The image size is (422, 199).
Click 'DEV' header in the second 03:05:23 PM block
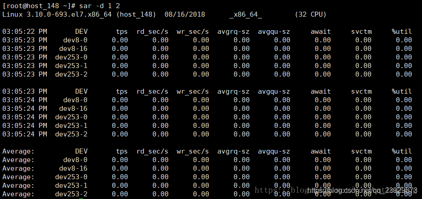[x=82, y=91]
